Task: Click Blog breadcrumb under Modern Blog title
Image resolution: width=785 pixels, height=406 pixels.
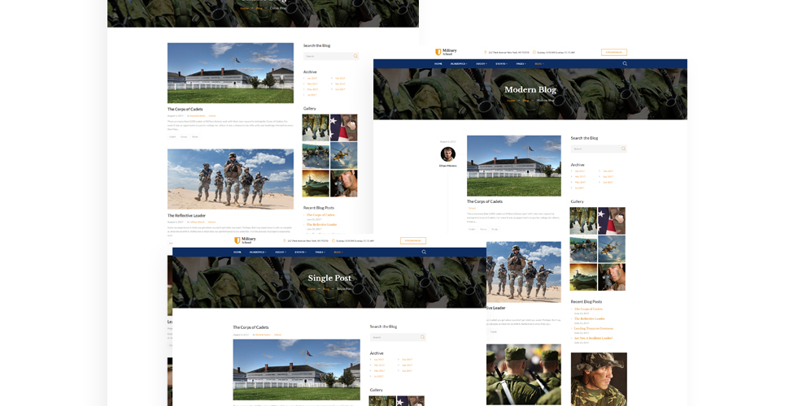Action: coord(526,100)
